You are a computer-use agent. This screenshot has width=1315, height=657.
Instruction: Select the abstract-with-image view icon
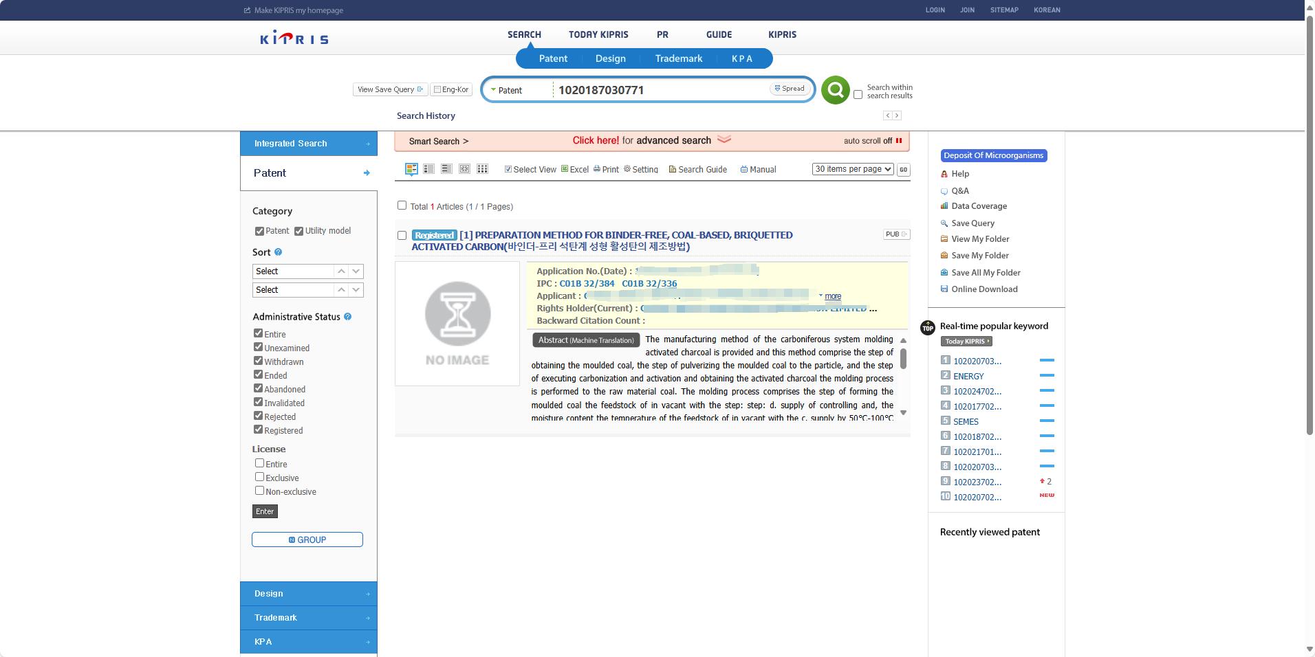tap(411, 168)
